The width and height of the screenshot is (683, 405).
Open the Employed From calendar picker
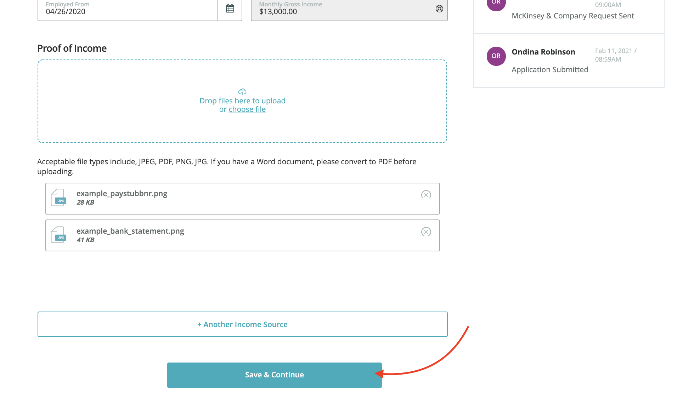point(230,9)
